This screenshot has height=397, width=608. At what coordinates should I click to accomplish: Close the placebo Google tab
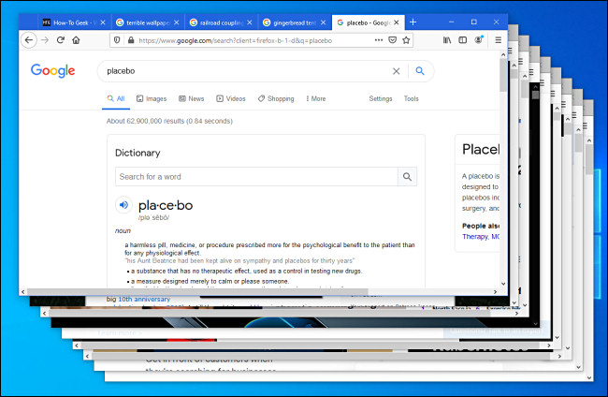(x=397, y=22)
